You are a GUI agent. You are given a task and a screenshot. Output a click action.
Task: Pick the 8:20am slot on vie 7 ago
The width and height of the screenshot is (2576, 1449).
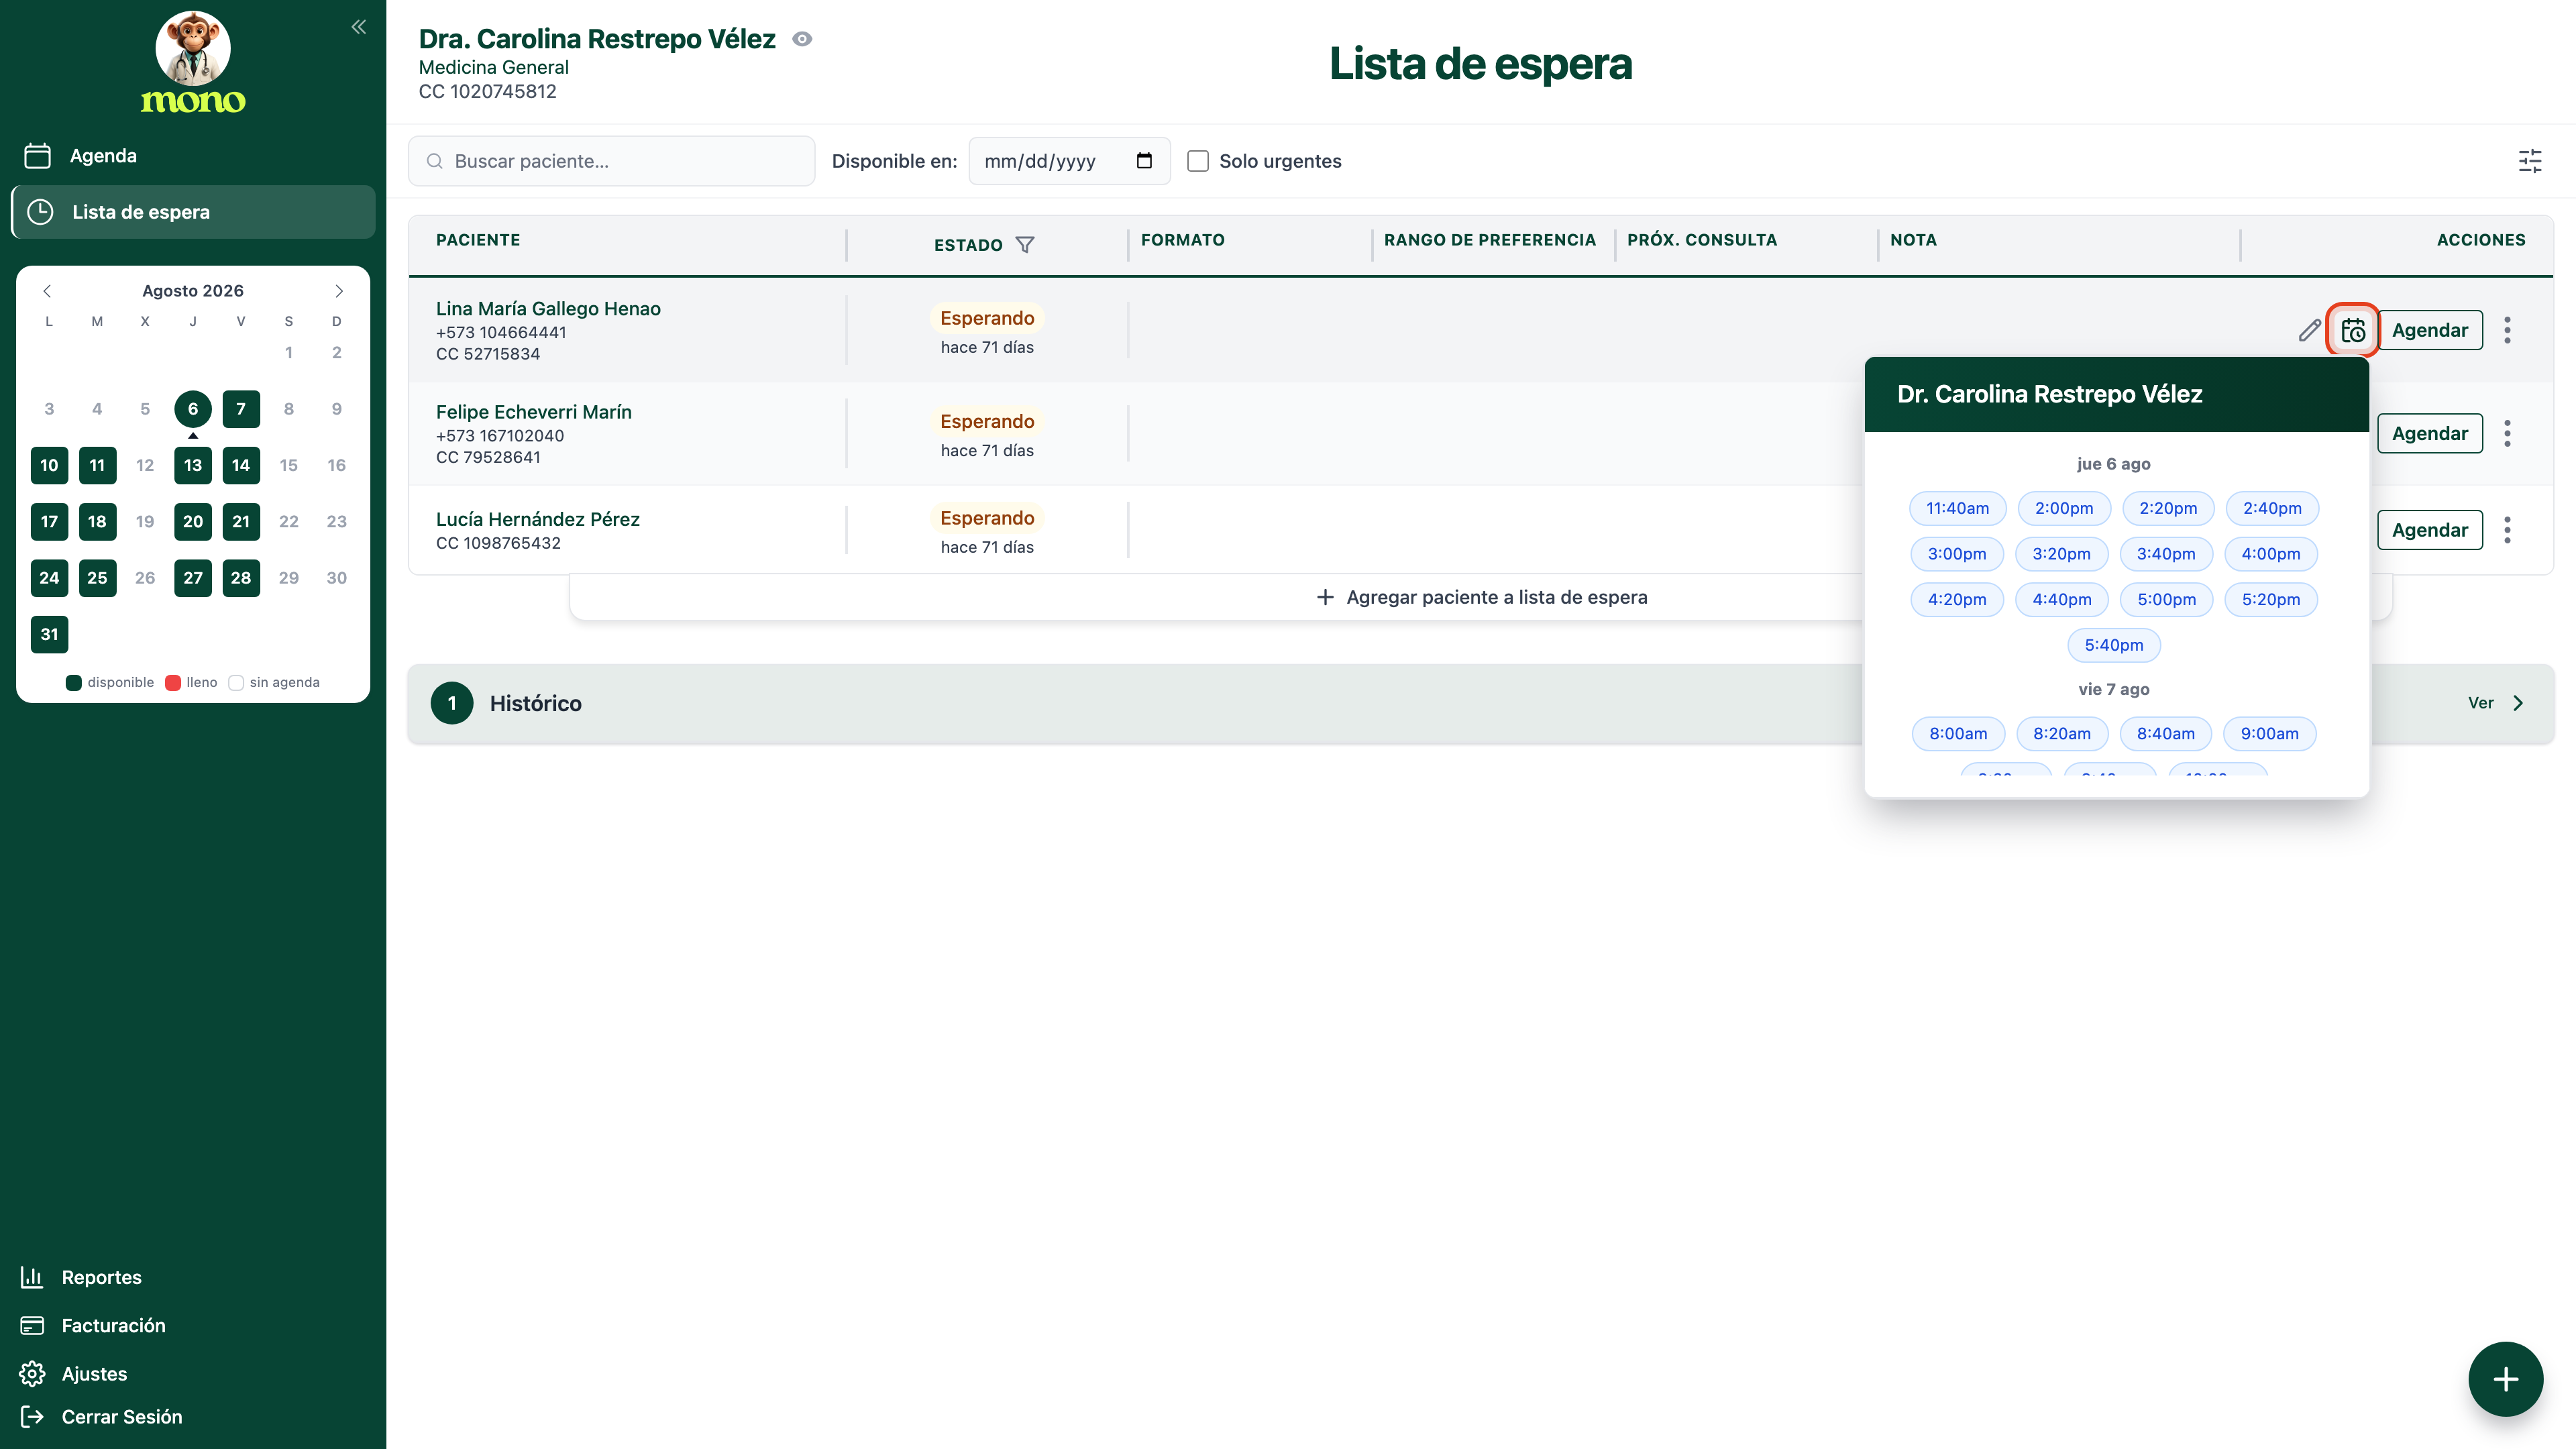coord(2061,734)
